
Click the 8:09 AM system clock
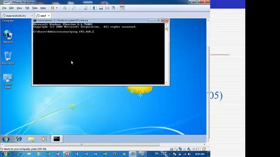point(199,154)
